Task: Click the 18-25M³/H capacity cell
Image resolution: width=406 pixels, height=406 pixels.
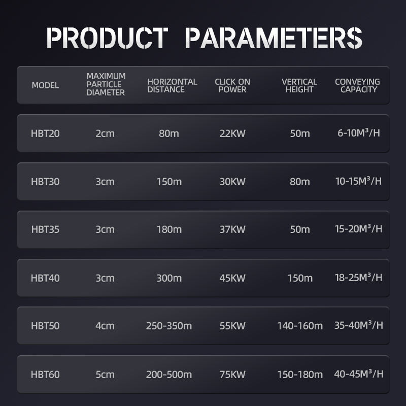Action: [358, 278]
